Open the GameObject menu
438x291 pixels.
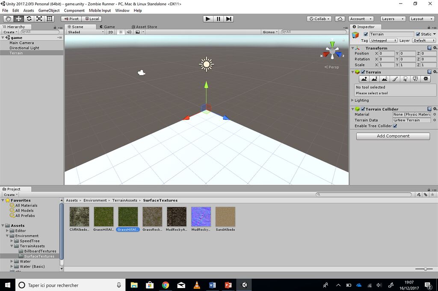[x=48, y=10]
